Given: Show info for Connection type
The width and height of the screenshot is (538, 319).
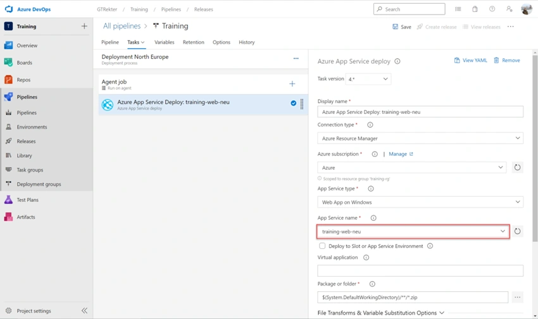Looking at the screenshot, I should [x=370, y=125].
